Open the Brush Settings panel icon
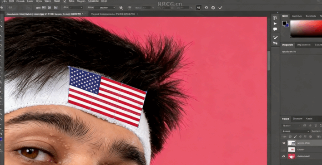 tap(275, 37)
